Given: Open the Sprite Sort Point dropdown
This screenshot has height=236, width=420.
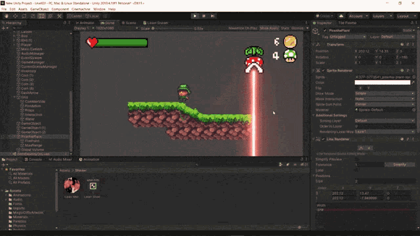Looking at the screenshot, I should [385, 104].
